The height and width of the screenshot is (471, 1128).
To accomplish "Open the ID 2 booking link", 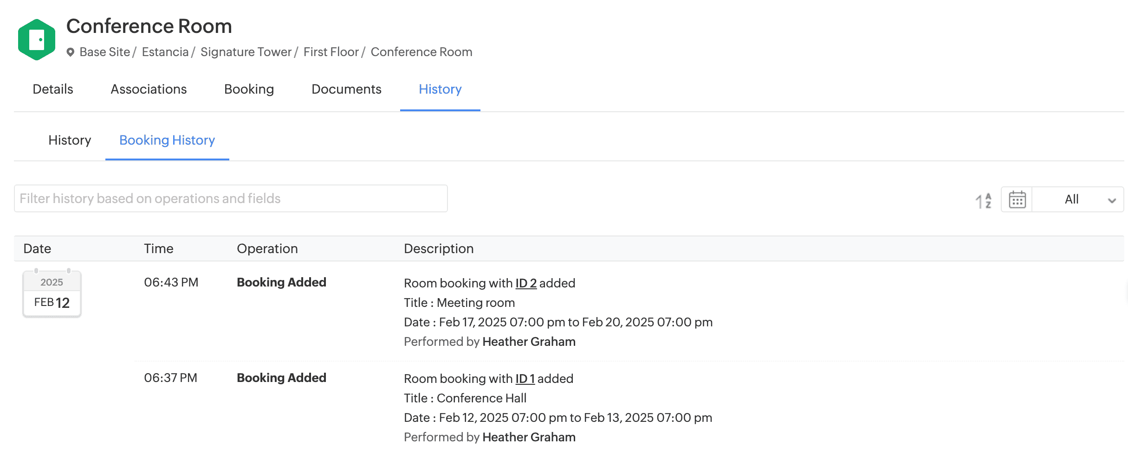I will point(526,283).
